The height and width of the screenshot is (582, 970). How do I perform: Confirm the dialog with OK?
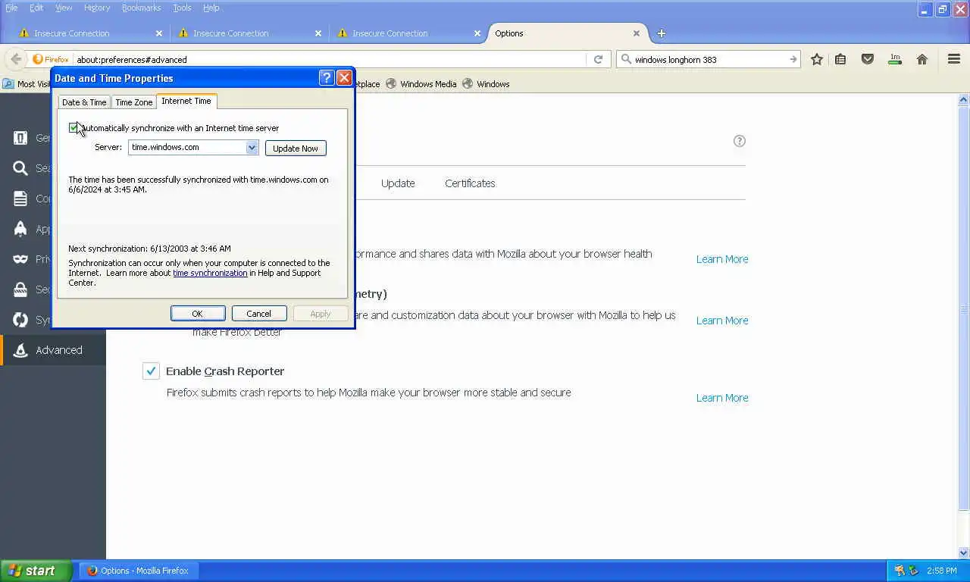click(198, 314)
